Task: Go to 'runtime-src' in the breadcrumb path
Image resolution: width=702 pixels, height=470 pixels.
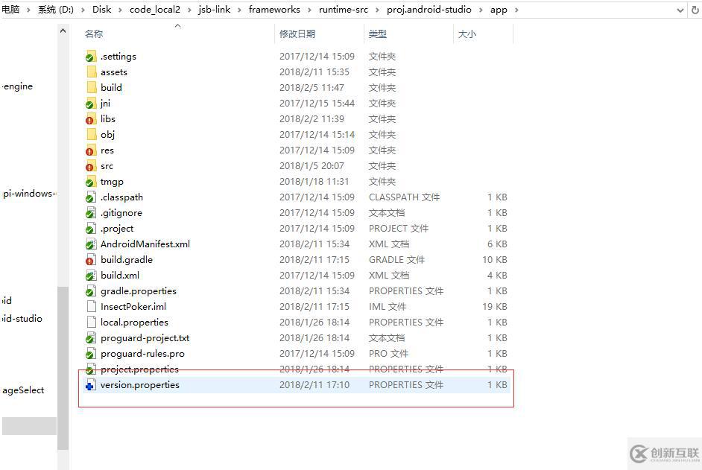Action: pyautogui.click(x=344, y=10)
